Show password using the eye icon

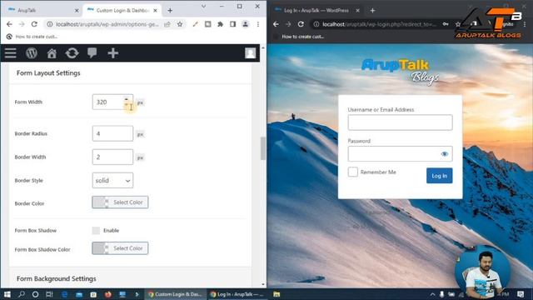[x=444, y=154]
